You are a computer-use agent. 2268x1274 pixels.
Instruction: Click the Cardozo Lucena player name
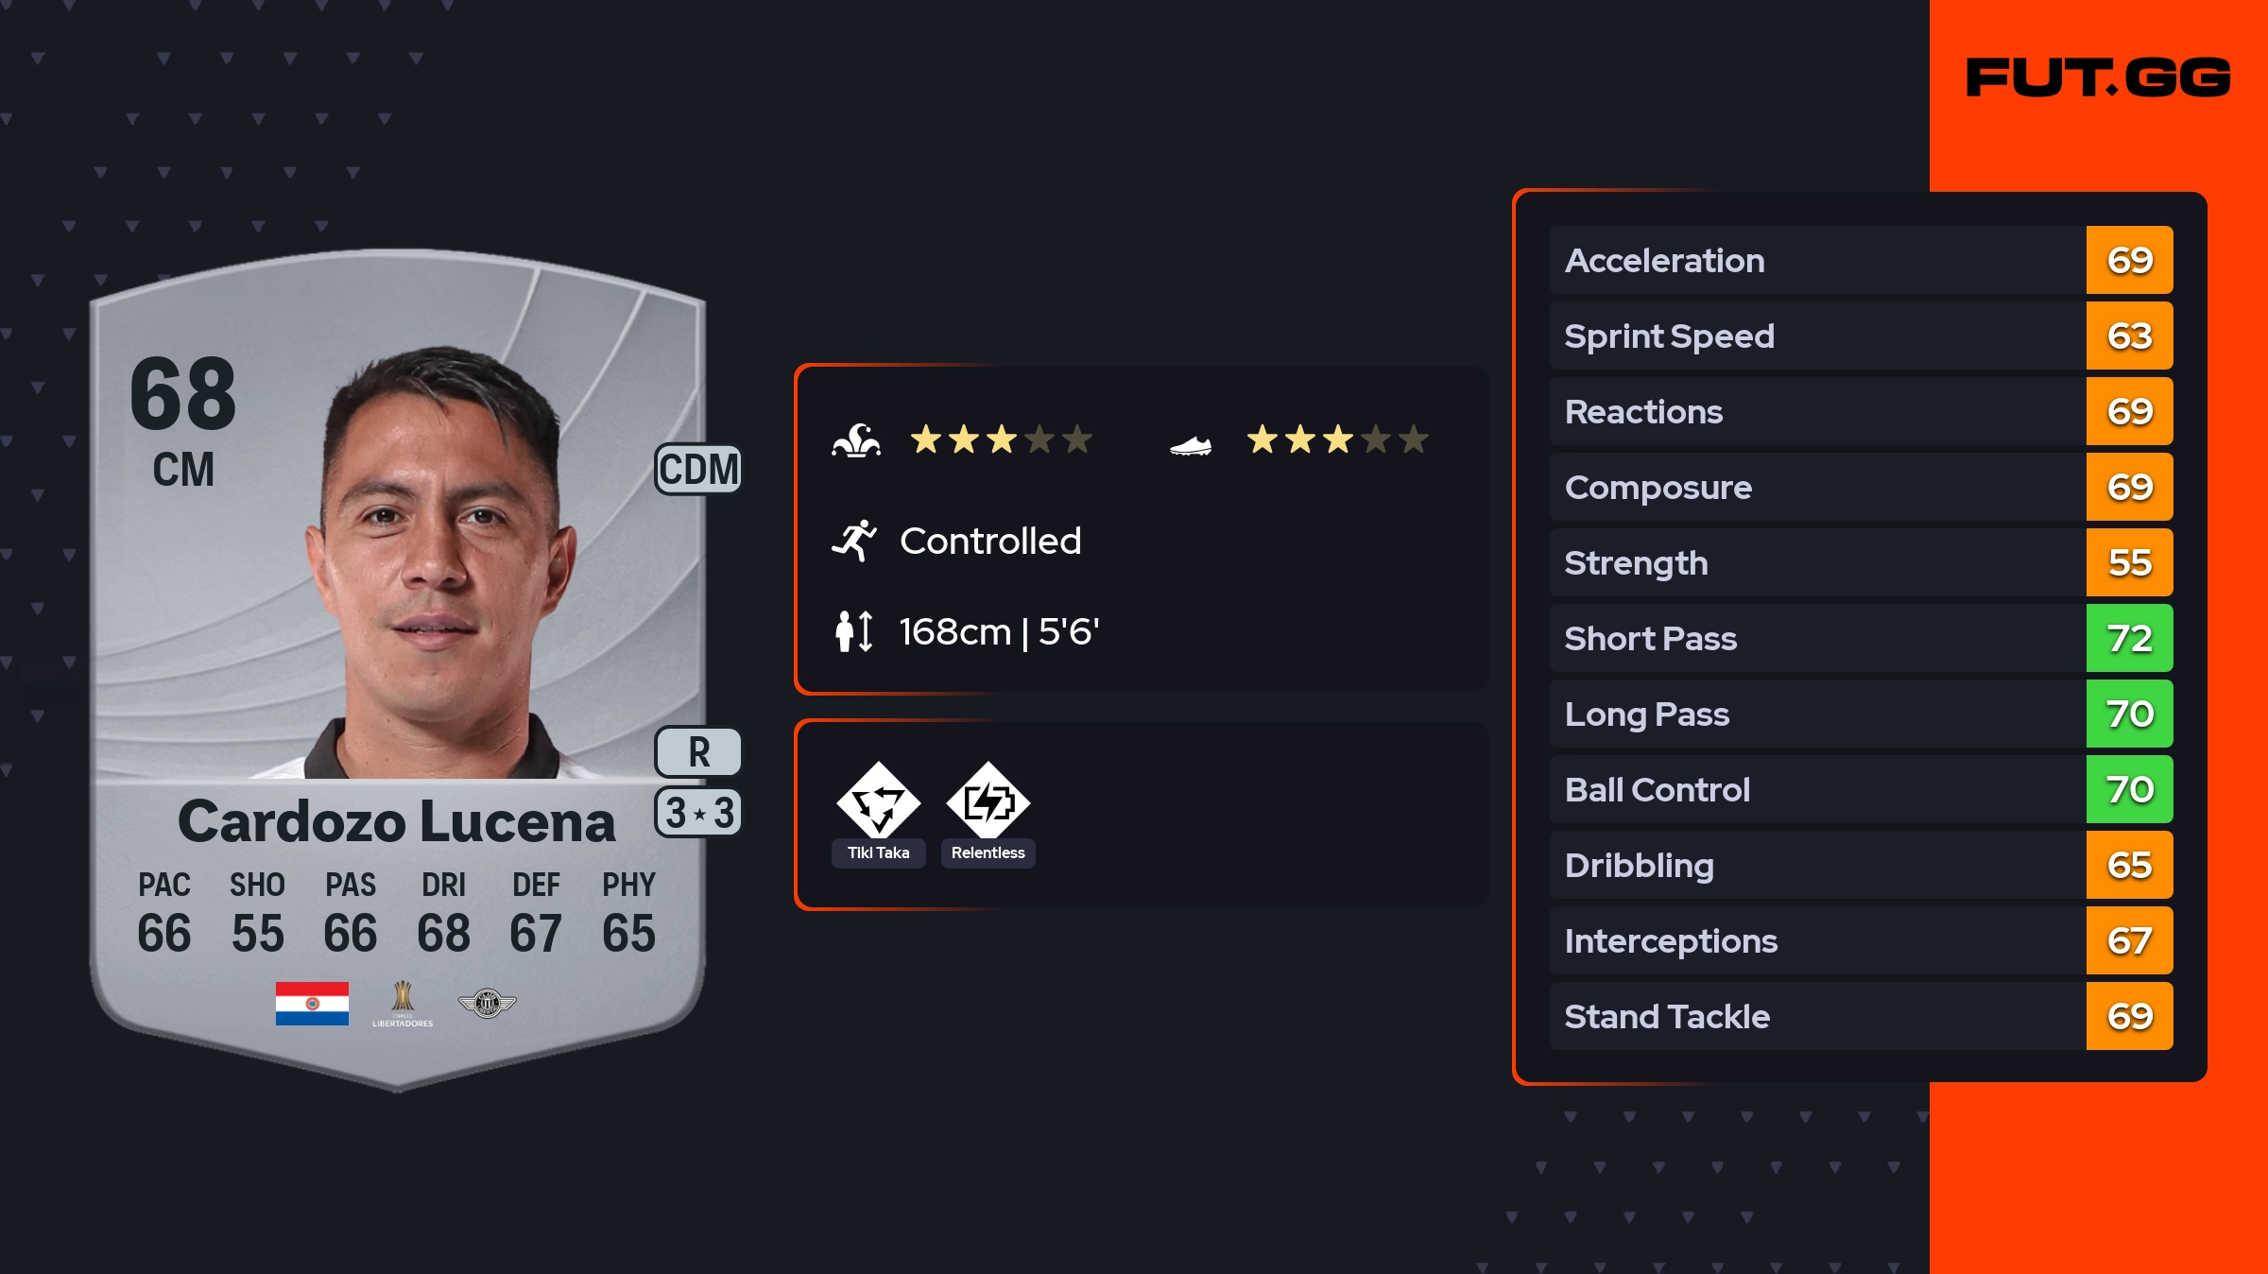[x=397, y=820]
